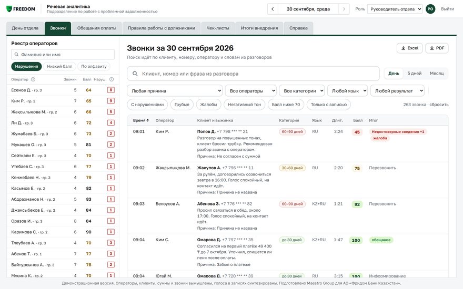
Task: Click the score badge 45 in Попов Д. call
Action: 357,132
